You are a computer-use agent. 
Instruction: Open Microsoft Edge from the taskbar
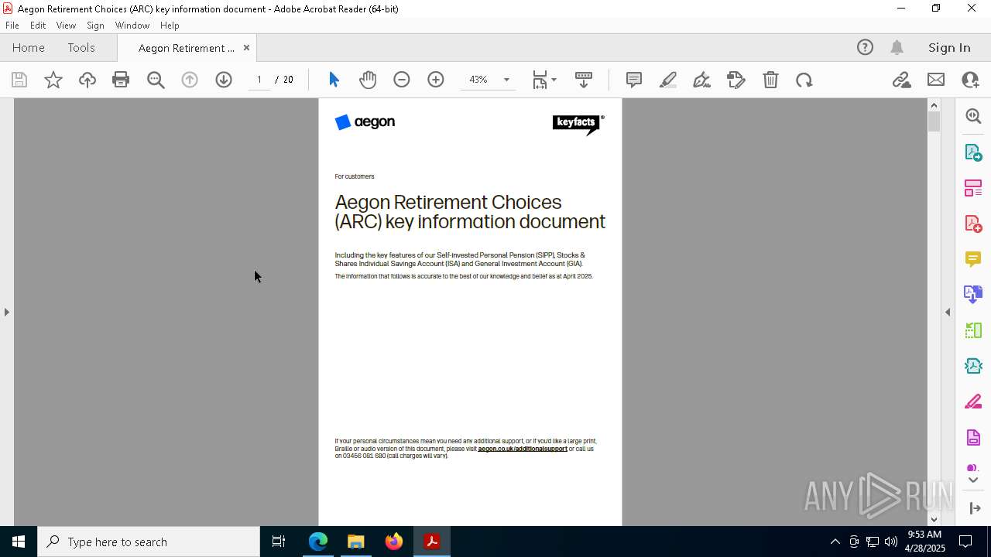(x=318, y=542)
